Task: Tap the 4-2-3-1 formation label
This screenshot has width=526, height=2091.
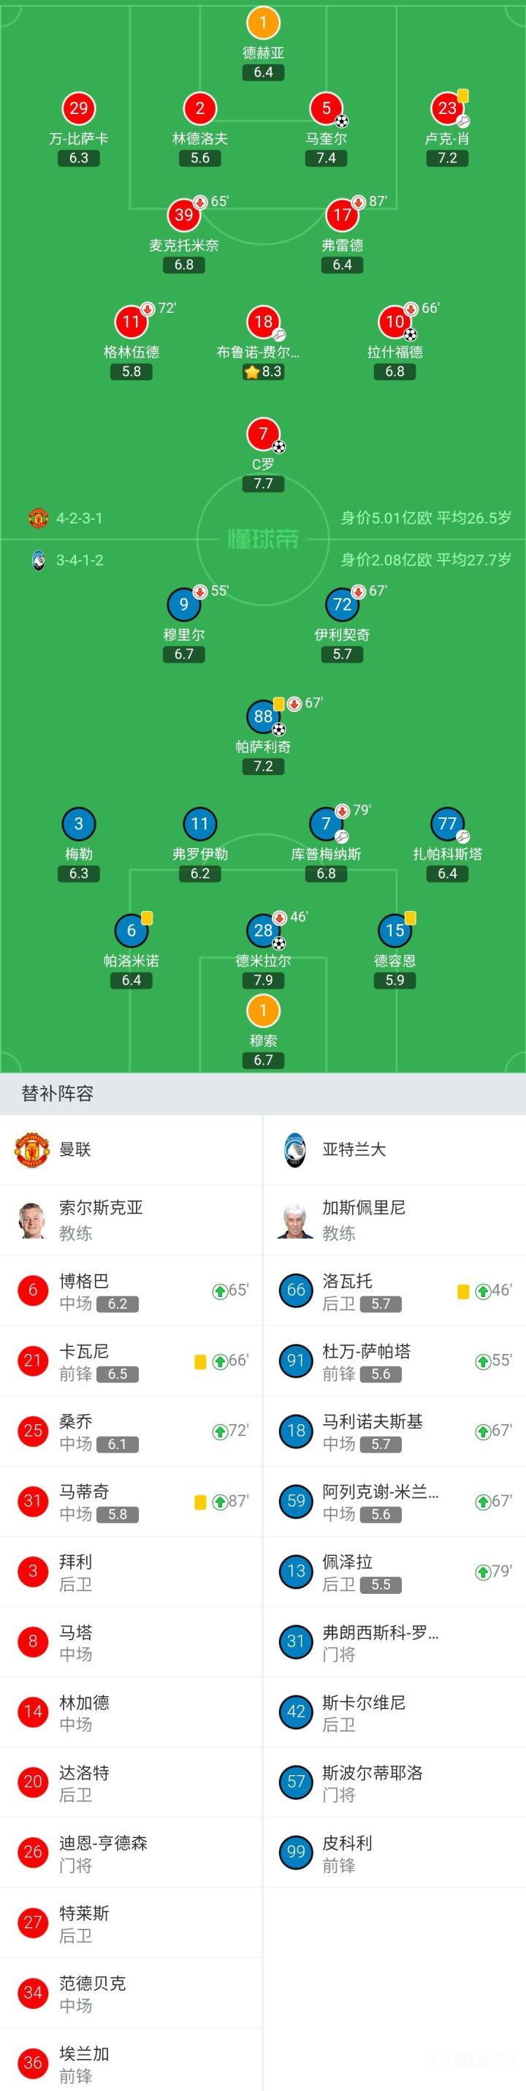Action: [x=79, y=518]
